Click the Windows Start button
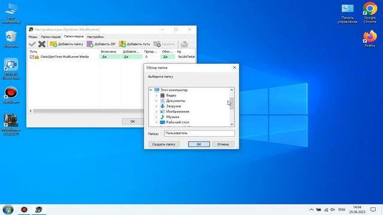The height and width of the screenshot is (215, 383). 8,210
